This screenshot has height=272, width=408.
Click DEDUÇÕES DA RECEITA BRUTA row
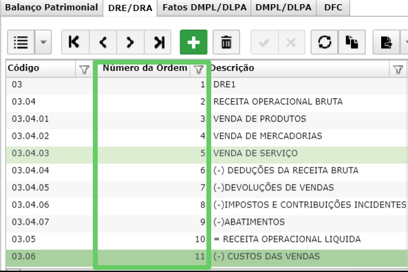286,170
